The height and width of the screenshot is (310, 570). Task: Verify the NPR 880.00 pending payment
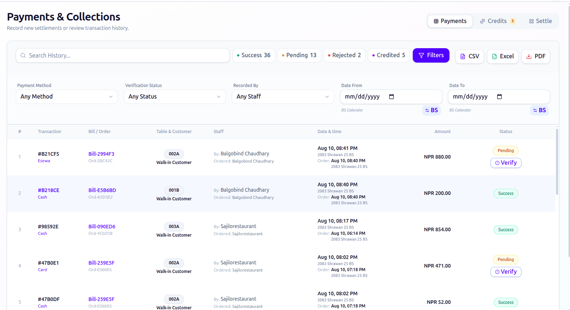point(506,163)
